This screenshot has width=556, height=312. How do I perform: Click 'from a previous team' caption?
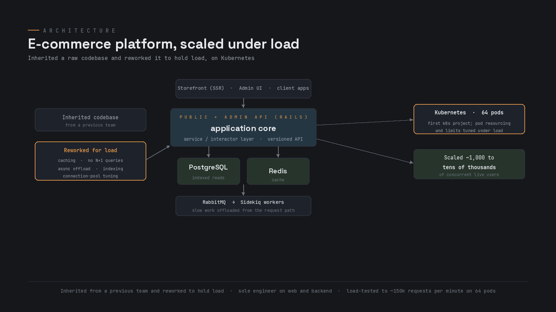90,125
